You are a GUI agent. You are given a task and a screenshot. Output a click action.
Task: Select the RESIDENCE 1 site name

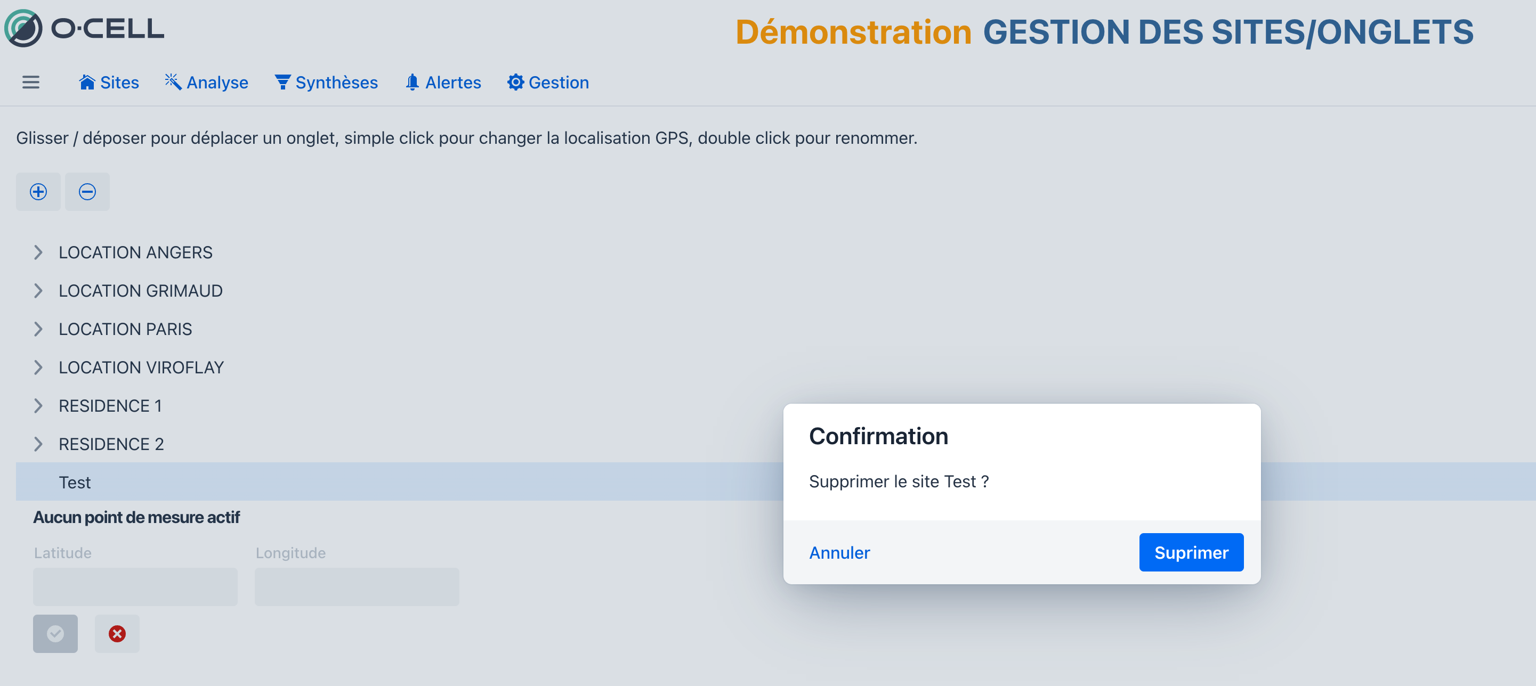click(110, 406)
